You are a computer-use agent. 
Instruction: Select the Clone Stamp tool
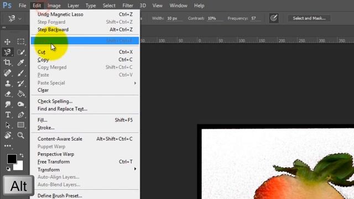[x=7, y=83]
